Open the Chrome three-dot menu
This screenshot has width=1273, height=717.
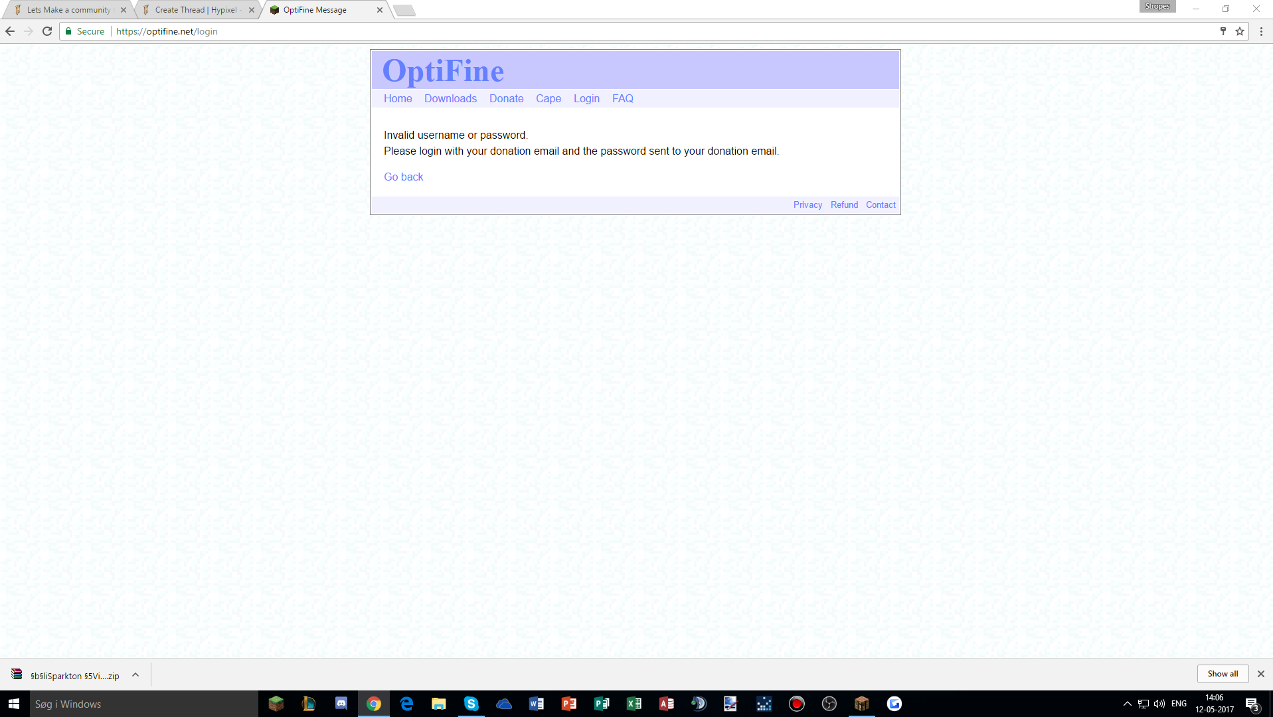(x=1261, y=31)
